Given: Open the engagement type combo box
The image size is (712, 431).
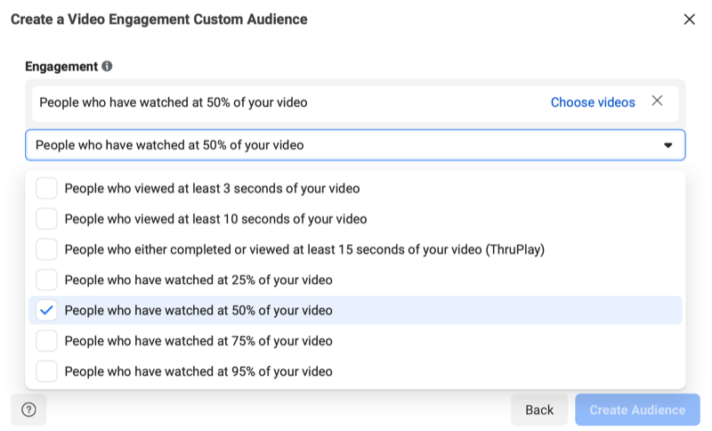Looking at the screenshot, I should tap(355, 145).
